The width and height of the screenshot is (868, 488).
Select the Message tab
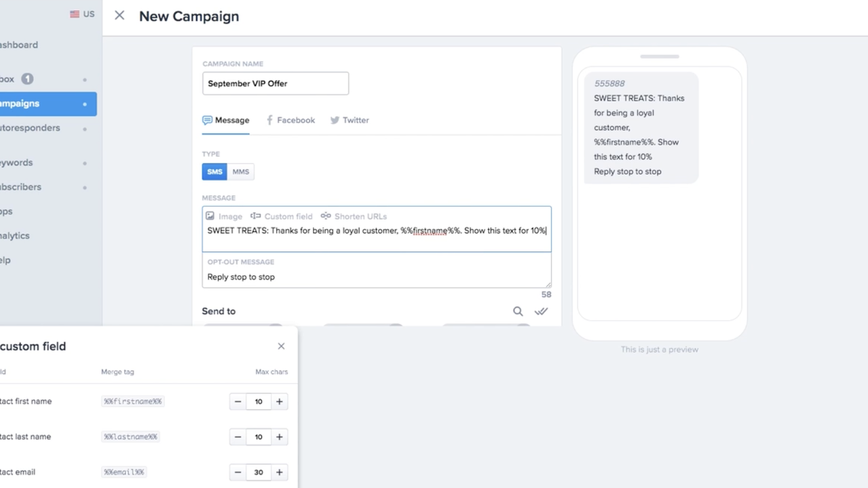(x=226, y=120)
